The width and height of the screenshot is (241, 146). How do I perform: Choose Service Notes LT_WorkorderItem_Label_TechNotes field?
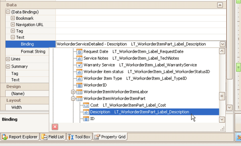click(131, 58)
